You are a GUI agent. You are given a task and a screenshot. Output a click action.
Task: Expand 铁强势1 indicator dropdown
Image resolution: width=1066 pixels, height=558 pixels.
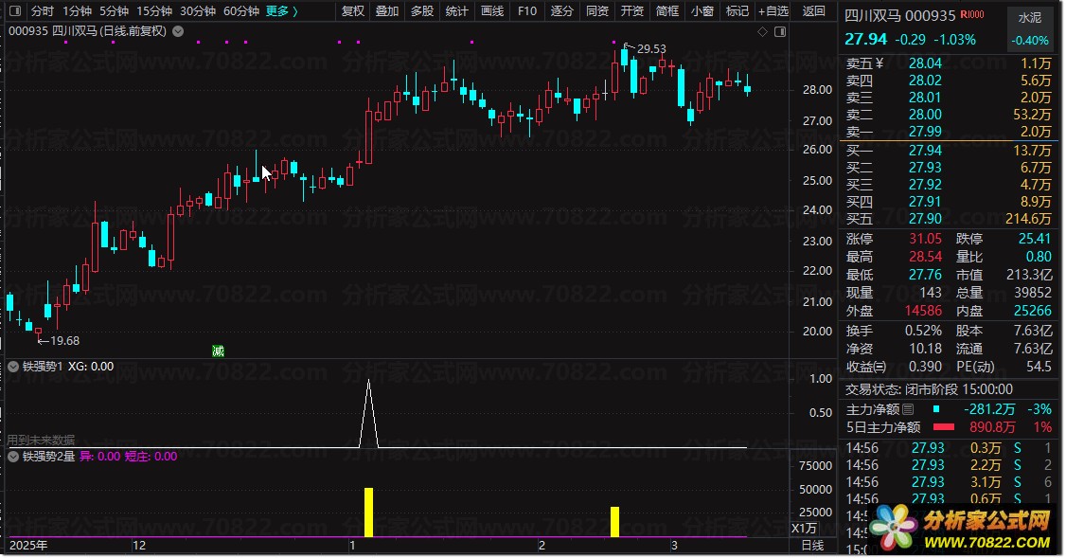point(13,367)
